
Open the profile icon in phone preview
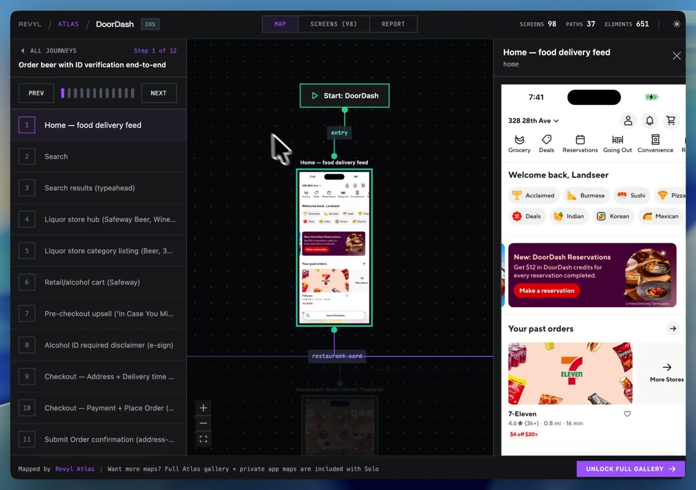coord(628,121)
